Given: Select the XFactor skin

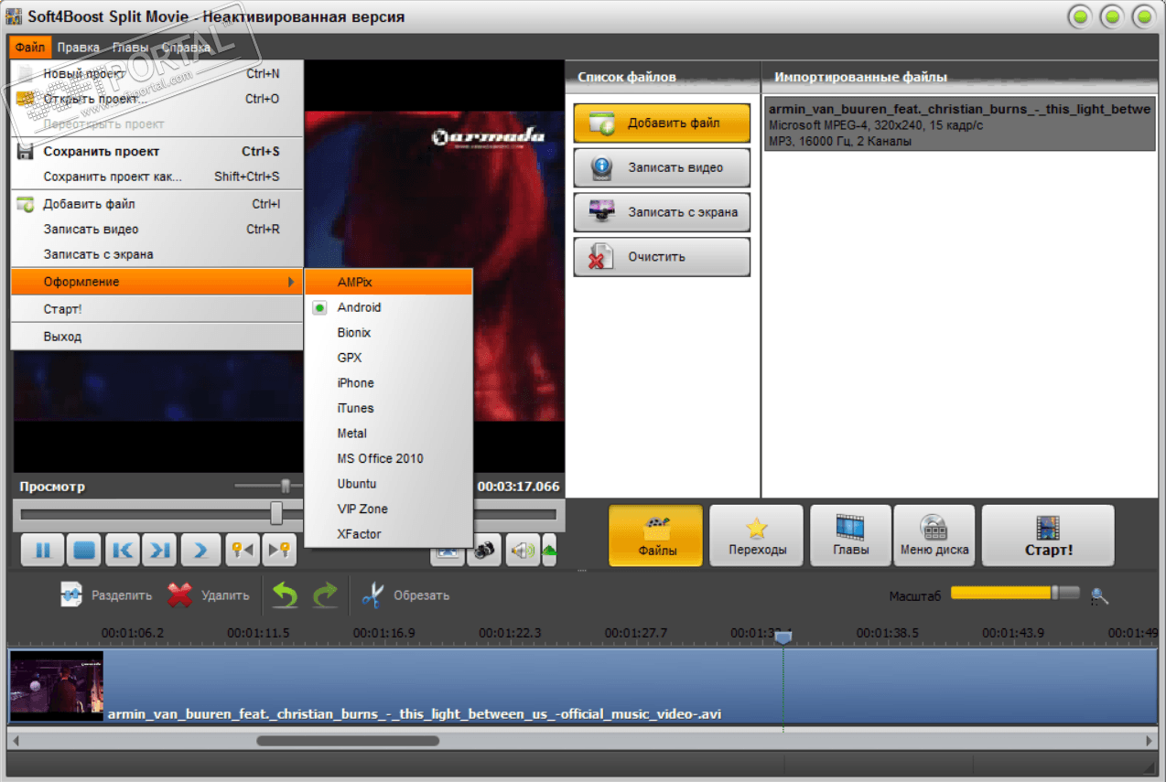Looking at the screenshot, I should tap(388, 534).
